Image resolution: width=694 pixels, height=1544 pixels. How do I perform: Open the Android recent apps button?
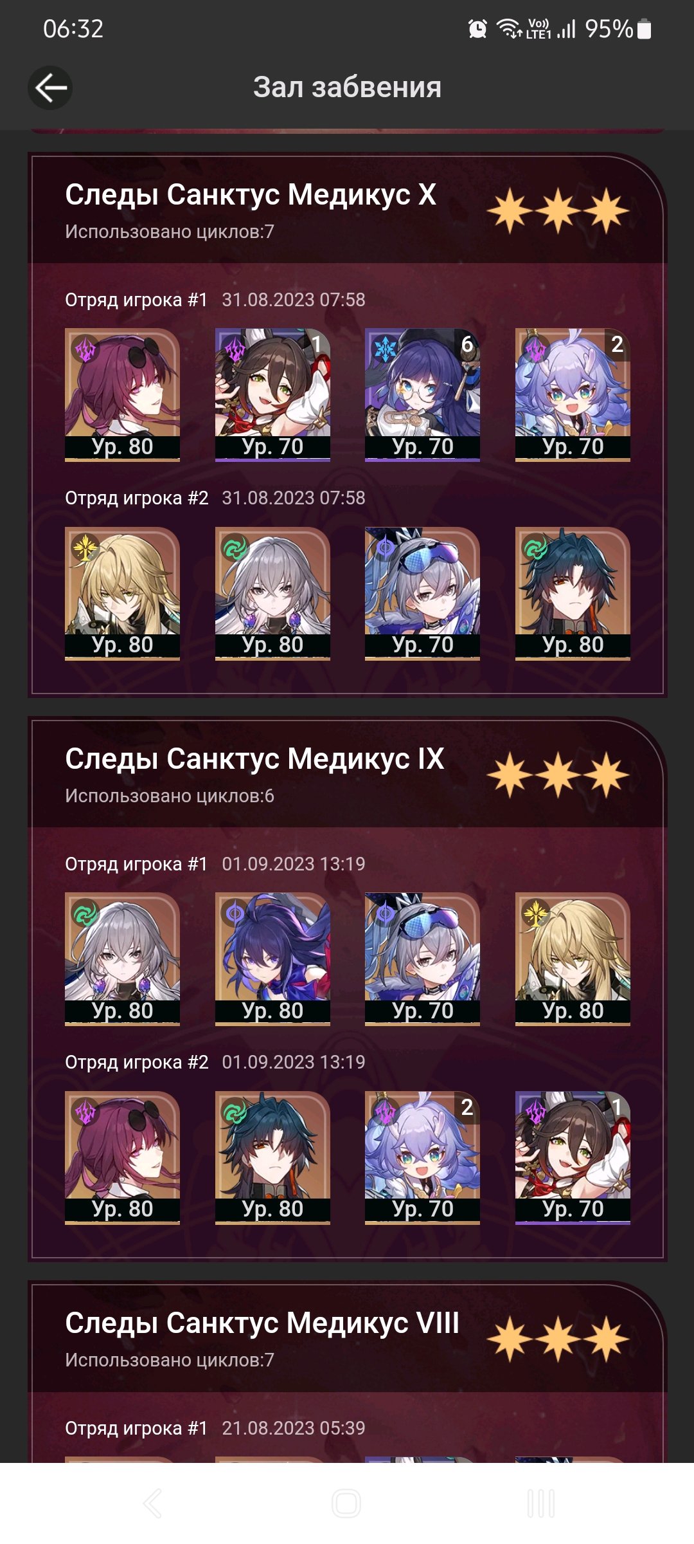(541, 1503)
